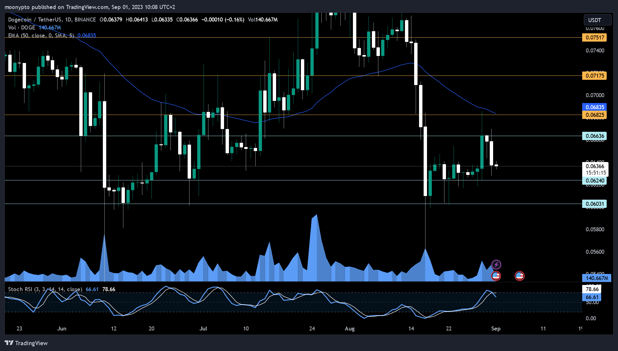This screenshot has width=618, height=351.
Task: Click the 24 date on time axis
Action: 312,329
